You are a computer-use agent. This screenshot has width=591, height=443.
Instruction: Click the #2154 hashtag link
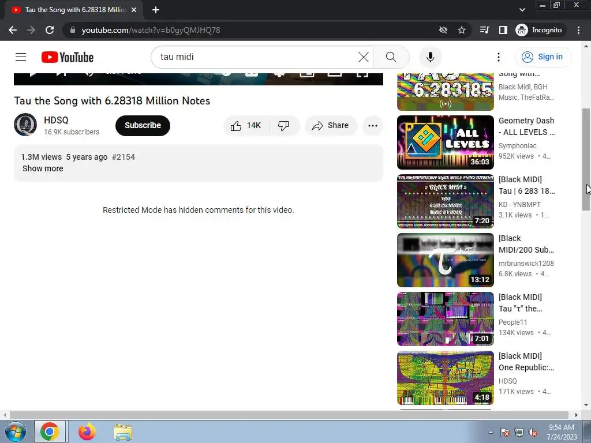tap(124, 157)
